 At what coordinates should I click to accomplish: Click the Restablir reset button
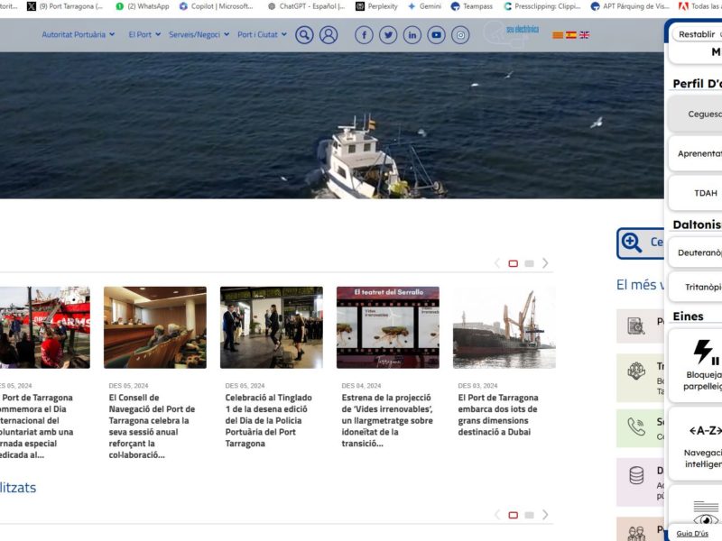tap(698, 34)
